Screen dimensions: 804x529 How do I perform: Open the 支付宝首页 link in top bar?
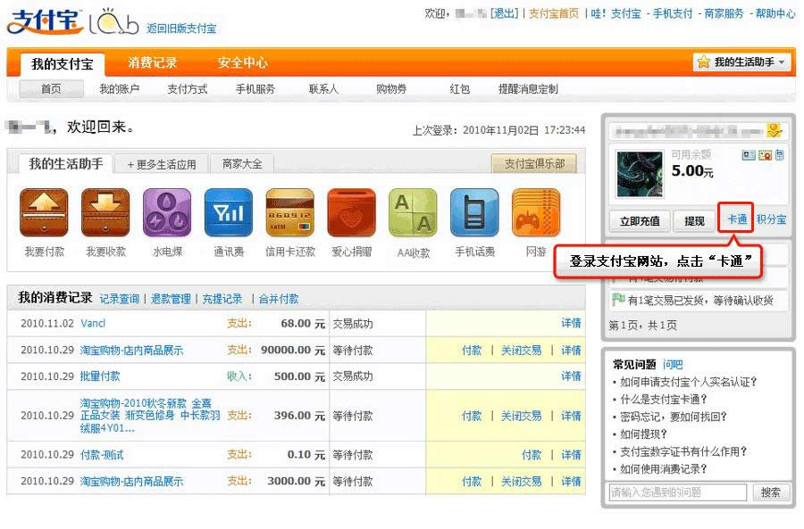(554, 13)
